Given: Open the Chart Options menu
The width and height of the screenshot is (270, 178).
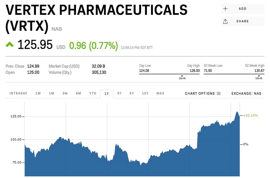Looking at the screenshot, I should pyautogui.click(x=203, y=93).
